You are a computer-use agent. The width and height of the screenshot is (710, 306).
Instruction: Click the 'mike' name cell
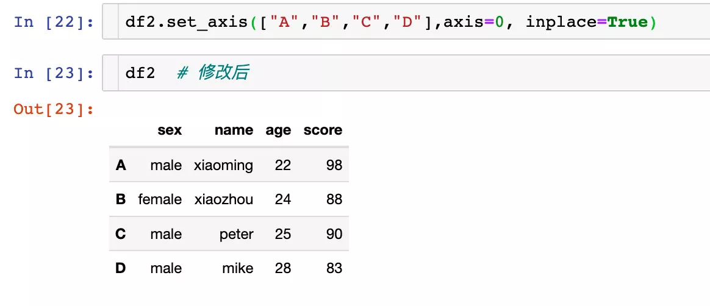[x=238, y=268]
